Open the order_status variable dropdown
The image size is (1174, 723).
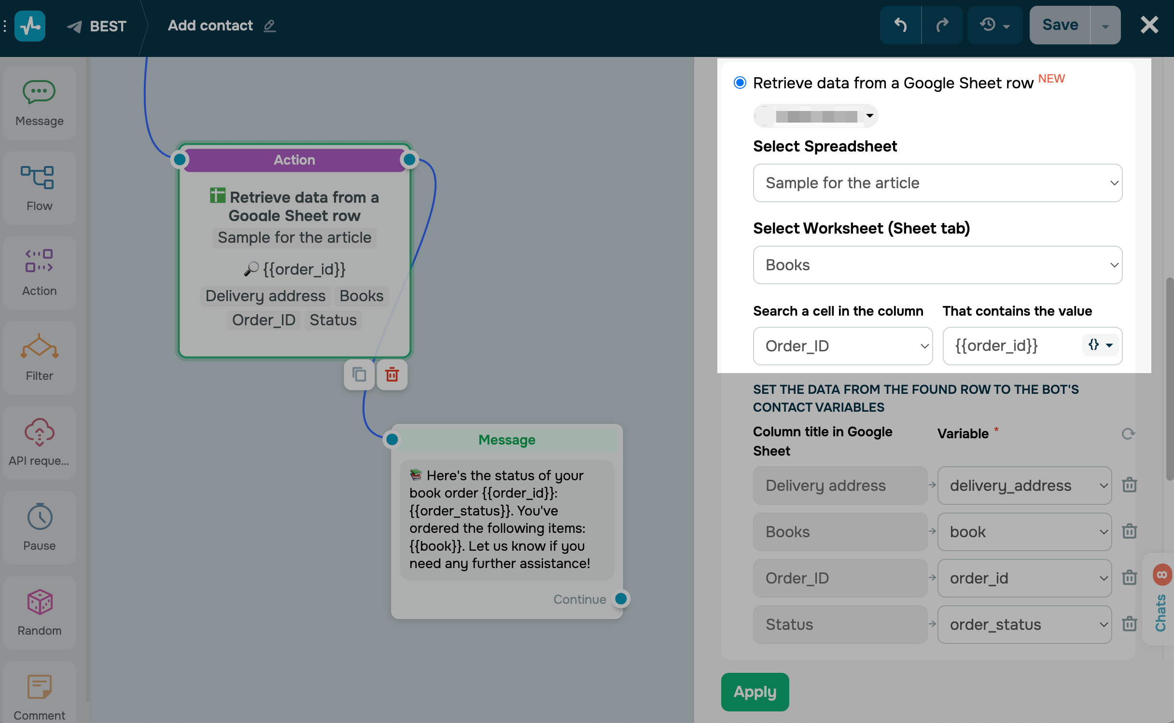point(1024,625)
